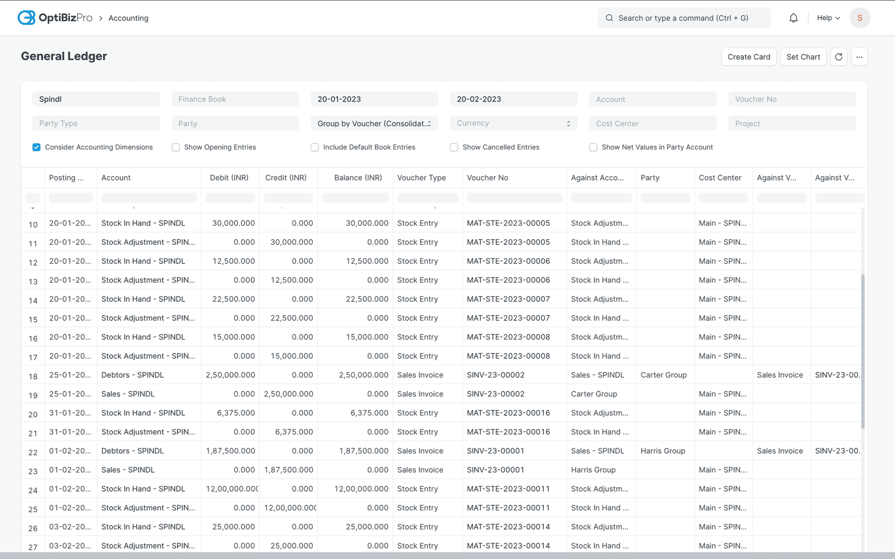Click the Set Chart button
Image resolution: width=895 pixels, height=559 pixels.
(x=803, y=57)
